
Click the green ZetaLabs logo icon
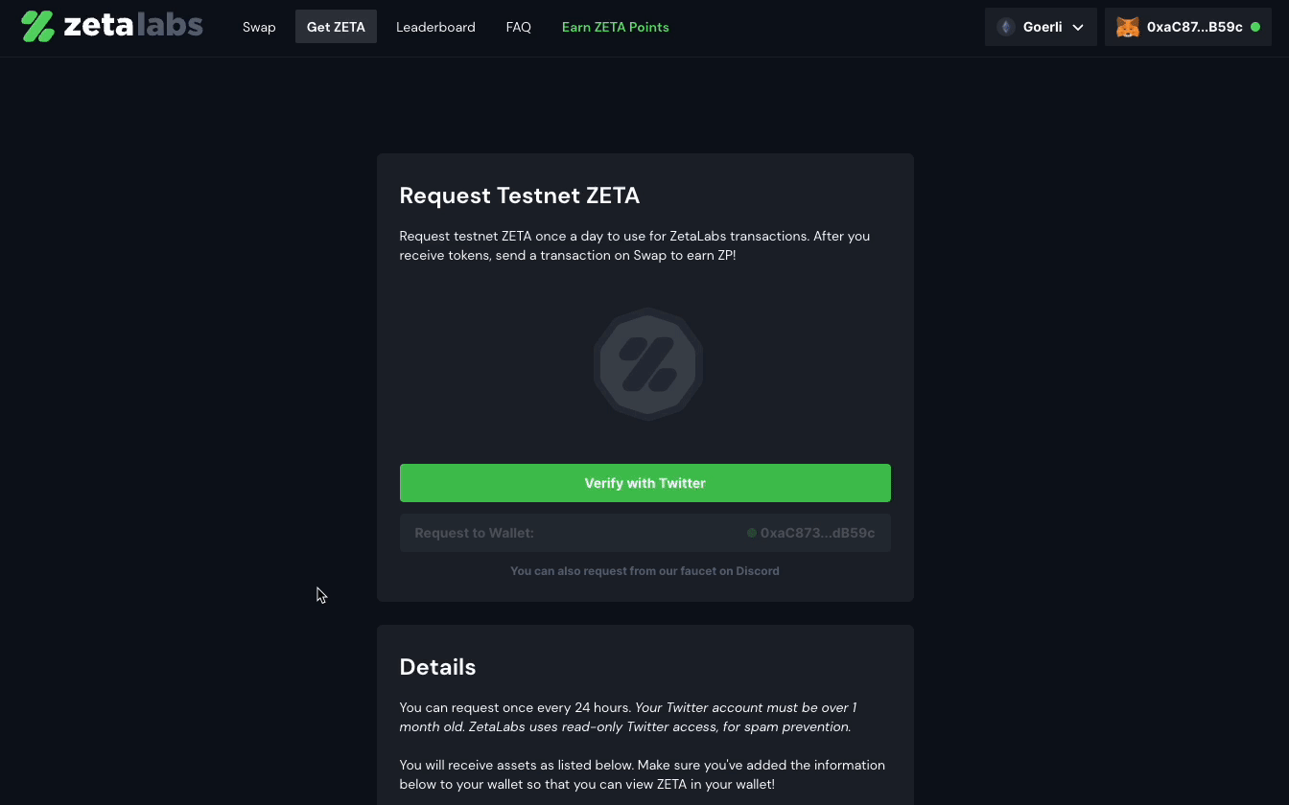pyautogui.click(x=37, y=27)
